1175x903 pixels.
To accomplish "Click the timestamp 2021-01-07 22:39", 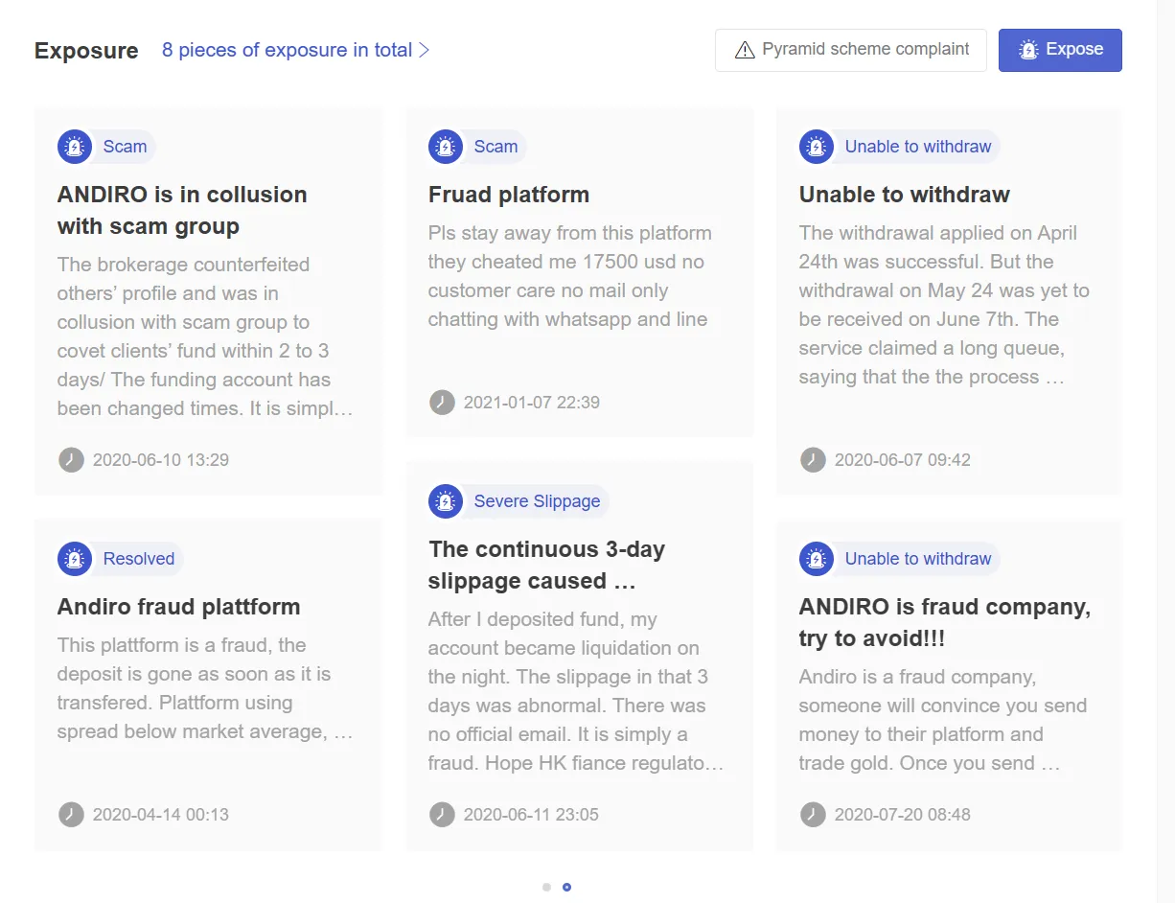I will [x=532, y=403].
